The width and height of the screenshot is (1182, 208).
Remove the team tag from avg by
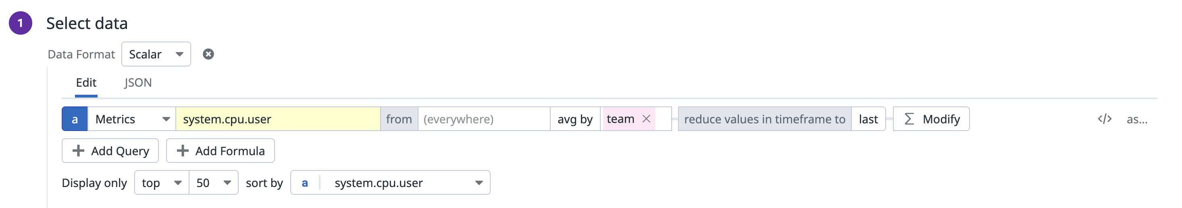646,119
